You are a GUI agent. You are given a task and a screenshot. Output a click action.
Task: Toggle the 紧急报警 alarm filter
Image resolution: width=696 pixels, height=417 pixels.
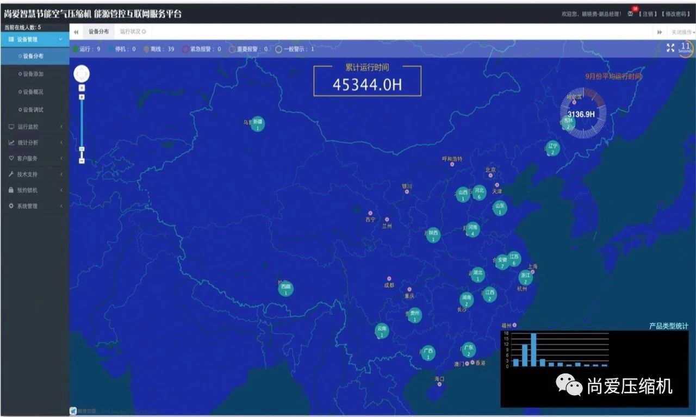(x=202, y=49)
